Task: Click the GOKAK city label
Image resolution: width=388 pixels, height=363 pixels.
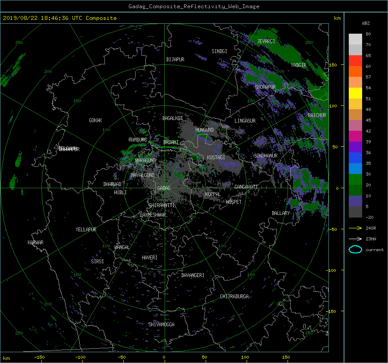Action: tap(95, 120)
